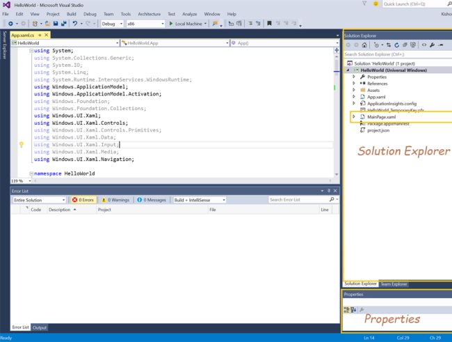The width and height of the screenshot is (452, 342).
Task: Click the Alphabetical sort icon in Properties panel
Action: (x=353, y=310)
